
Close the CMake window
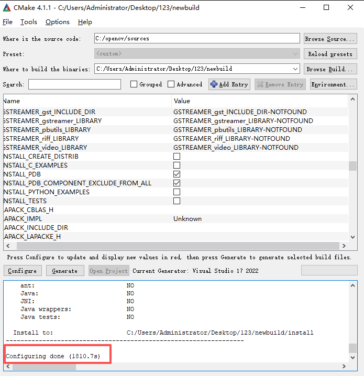(350, 7)
